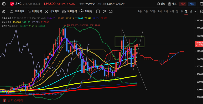Open 비교차트 compare chart

tap(52, 11)
